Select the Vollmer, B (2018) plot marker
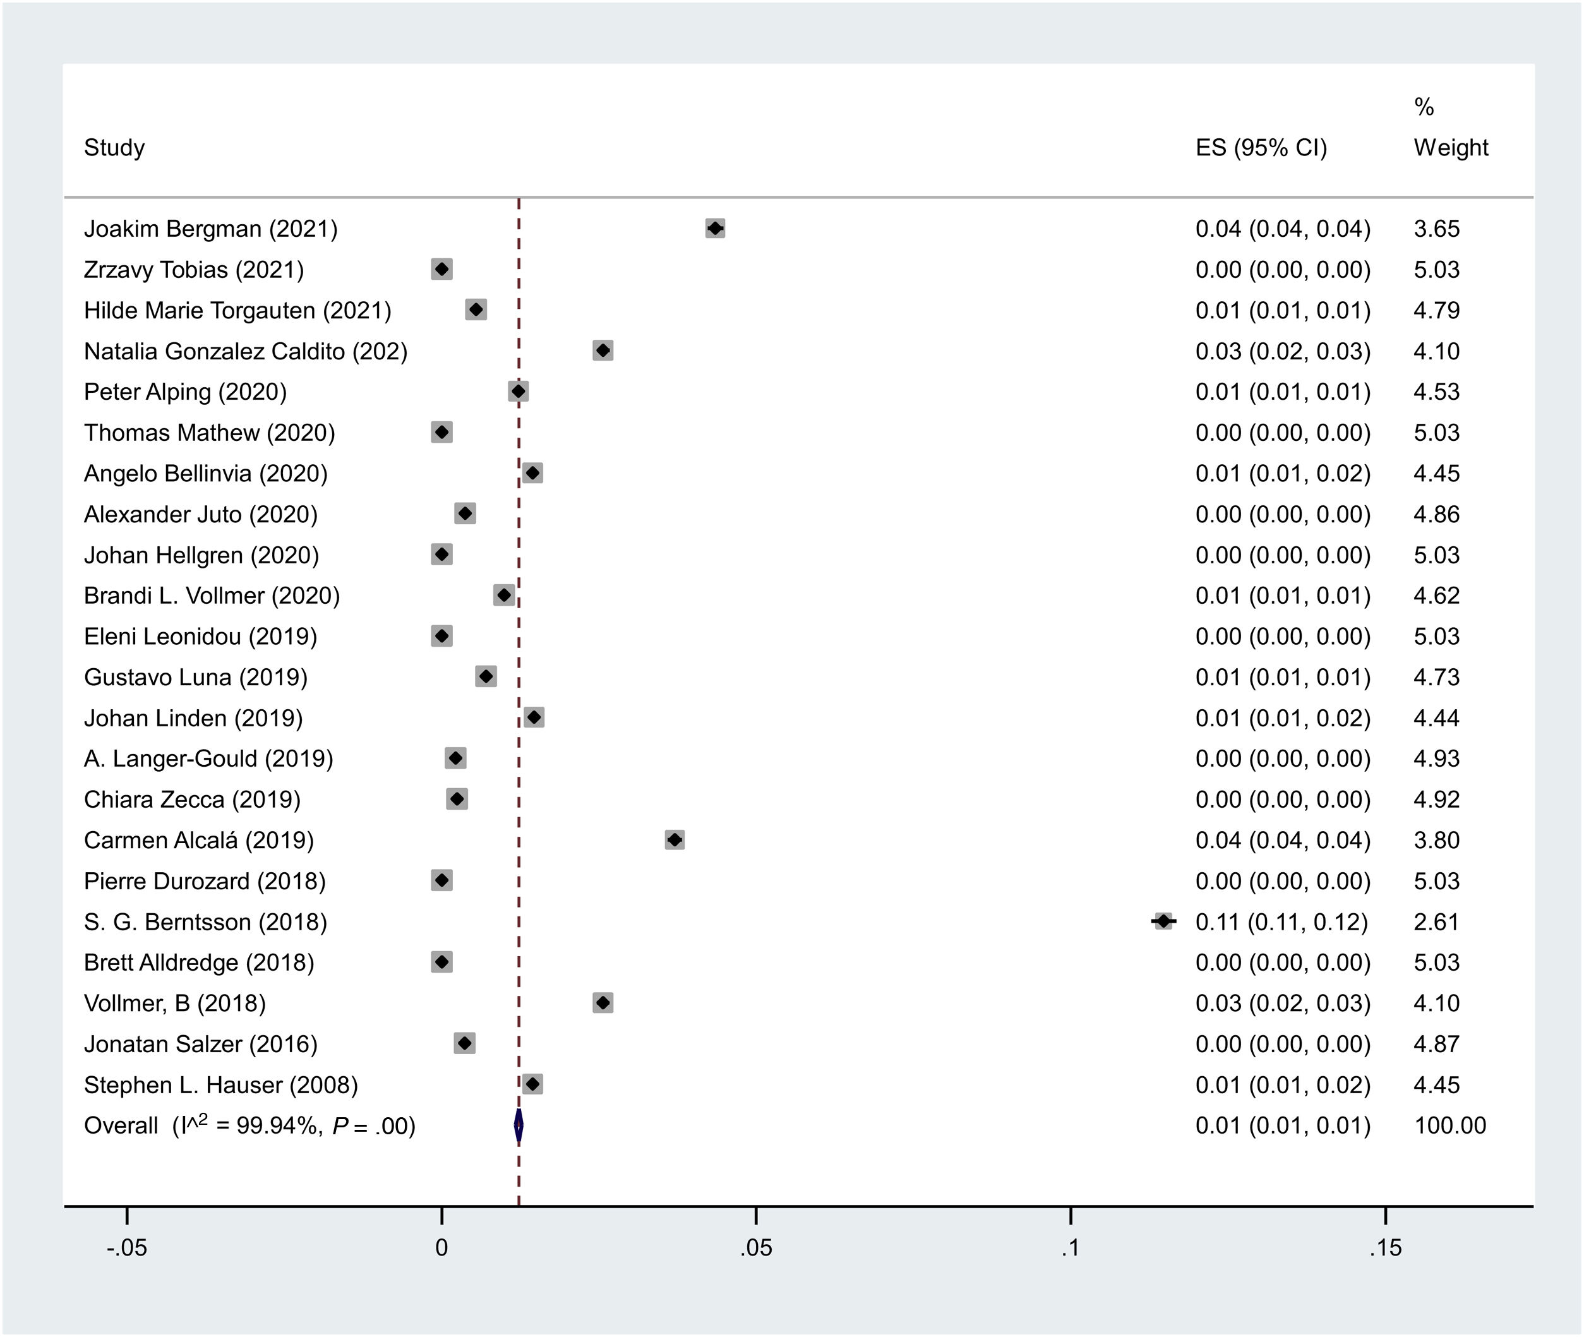This screenshot has height=1337, width=1584. click(603, 1003)
